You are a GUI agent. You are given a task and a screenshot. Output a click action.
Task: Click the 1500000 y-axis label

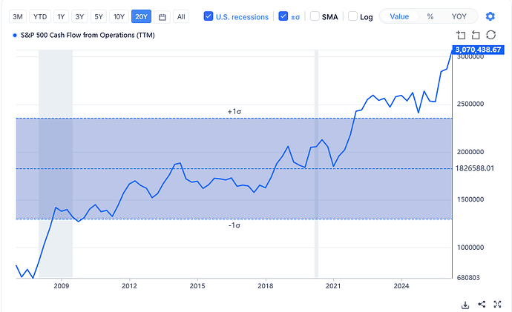(x=470, y=199)
